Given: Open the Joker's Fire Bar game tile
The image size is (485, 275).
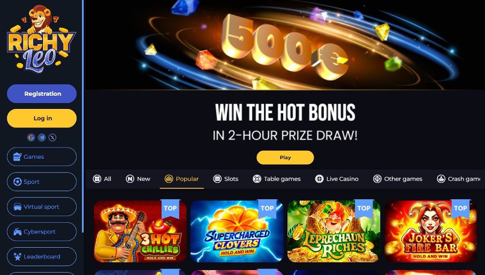Looking at the screenshot, I should 431,232.
